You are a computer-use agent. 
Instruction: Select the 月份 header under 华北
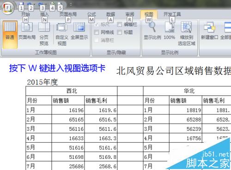[156, 100]
